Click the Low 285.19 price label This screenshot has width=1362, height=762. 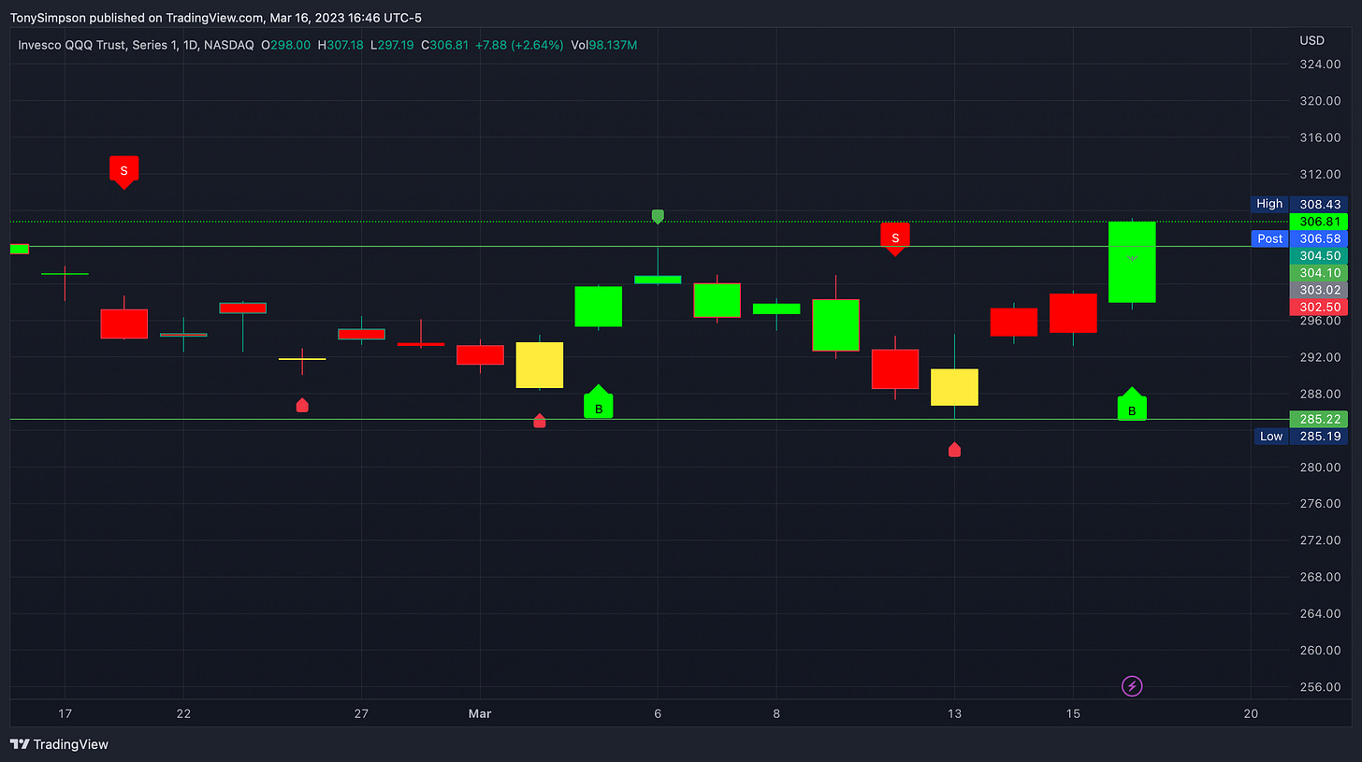(x=1299, y=436)
